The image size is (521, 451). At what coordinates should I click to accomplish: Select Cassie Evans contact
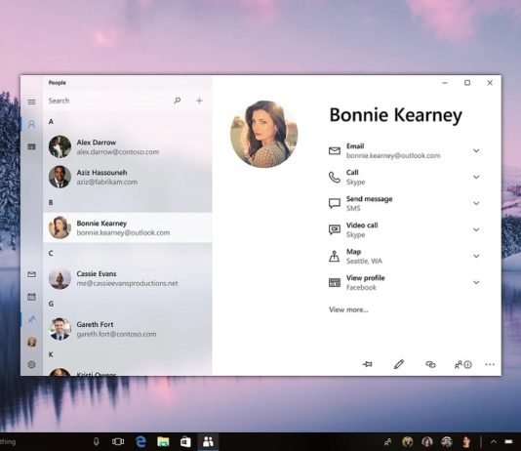(128, 278)
